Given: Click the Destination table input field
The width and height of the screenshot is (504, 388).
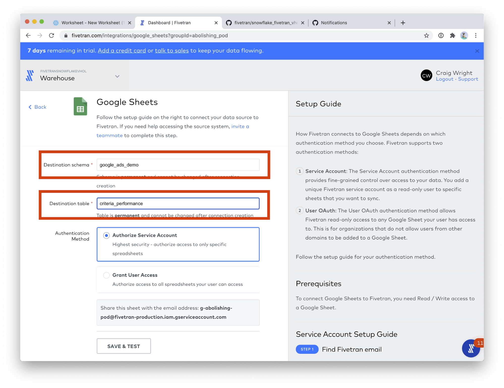Looking at the screenshot, I should click(178, 204).
